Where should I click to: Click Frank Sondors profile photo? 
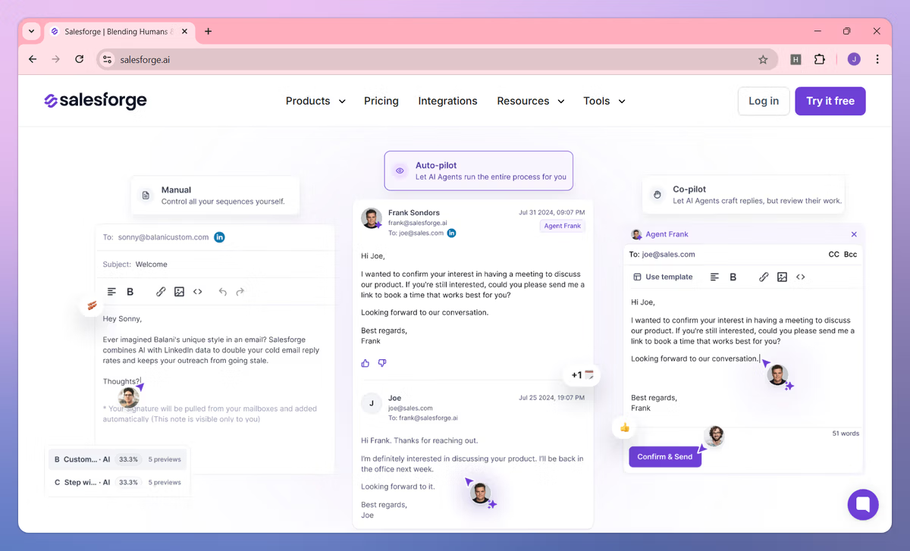372,218
